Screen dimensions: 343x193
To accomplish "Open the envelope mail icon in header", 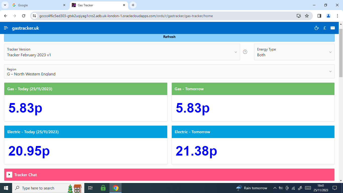I will (333, 28).
